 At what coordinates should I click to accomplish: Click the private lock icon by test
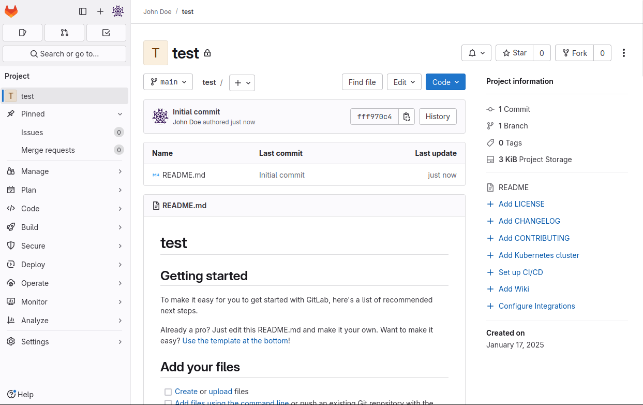coord(207,53)
